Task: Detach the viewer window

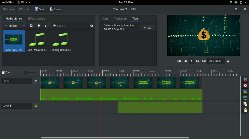Action: coord(228,61)
